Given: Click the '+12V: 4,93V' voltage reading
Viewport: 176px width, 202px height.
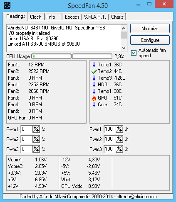Looking at the screenshot, I should coord(27,186).
